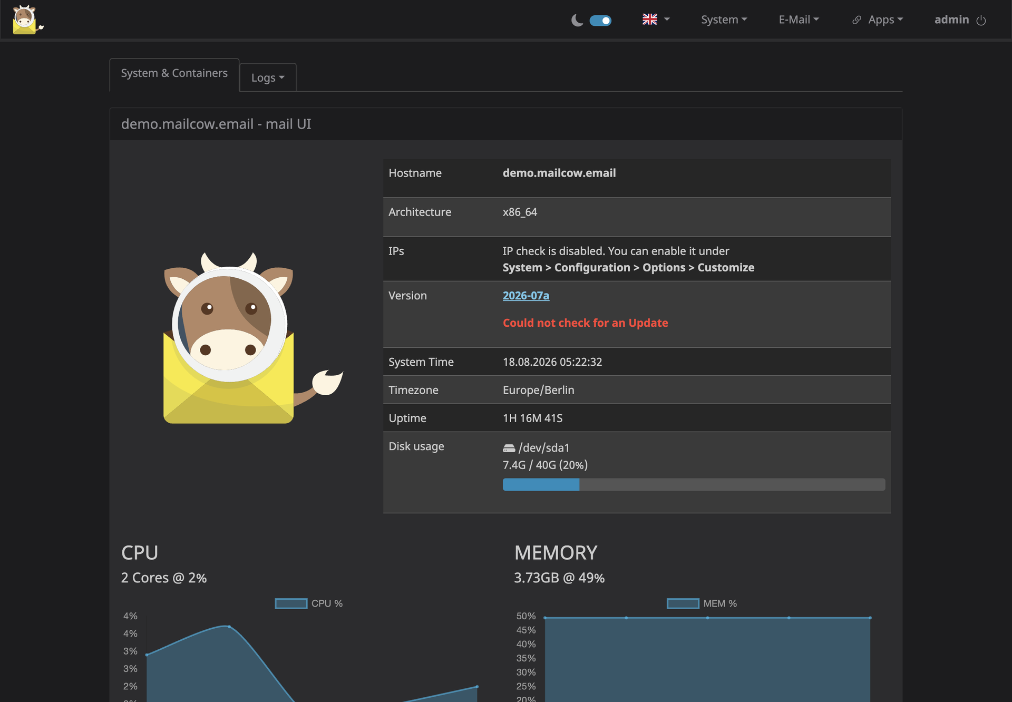Open the E-Mail menu
This screenshot has height=702, width=1012.
[799, 19]
